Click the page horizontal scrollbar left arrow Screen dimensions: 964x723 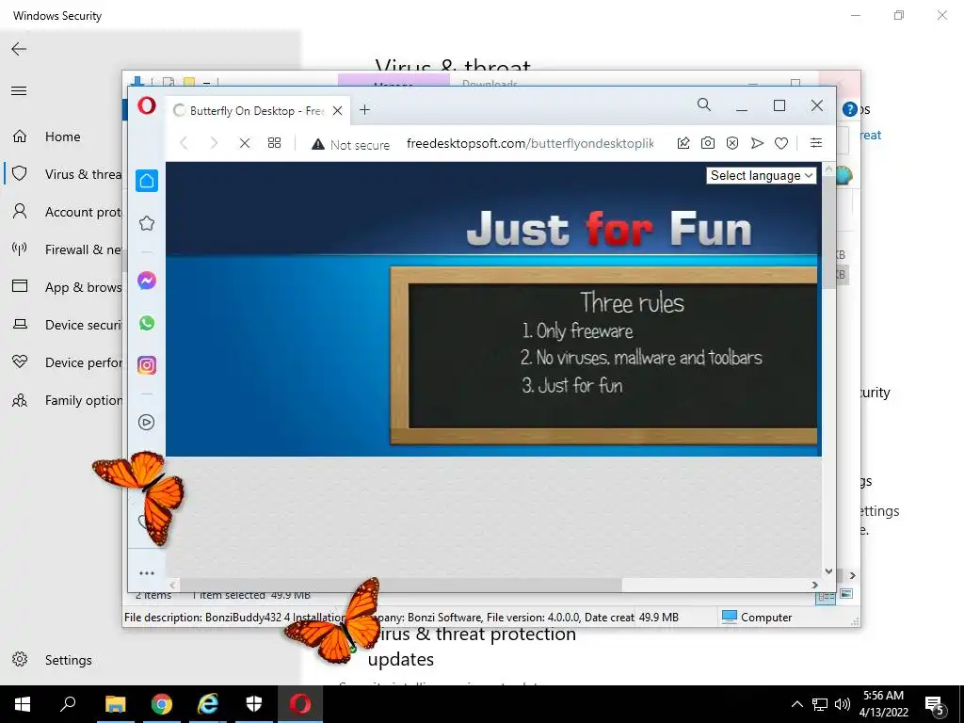coord(173,585)
